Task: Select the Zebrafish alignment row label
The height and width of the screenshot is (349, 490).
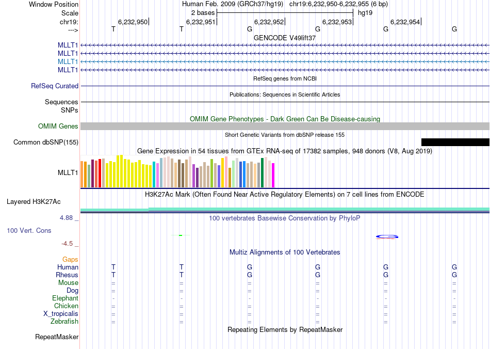Action: [64, 321]
